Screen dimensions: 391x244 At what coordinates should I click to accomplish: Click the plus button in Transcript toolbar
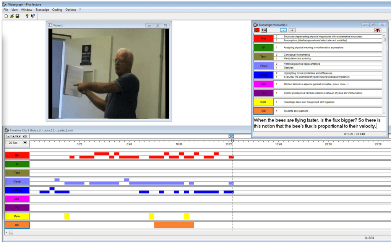coord(292,30)
